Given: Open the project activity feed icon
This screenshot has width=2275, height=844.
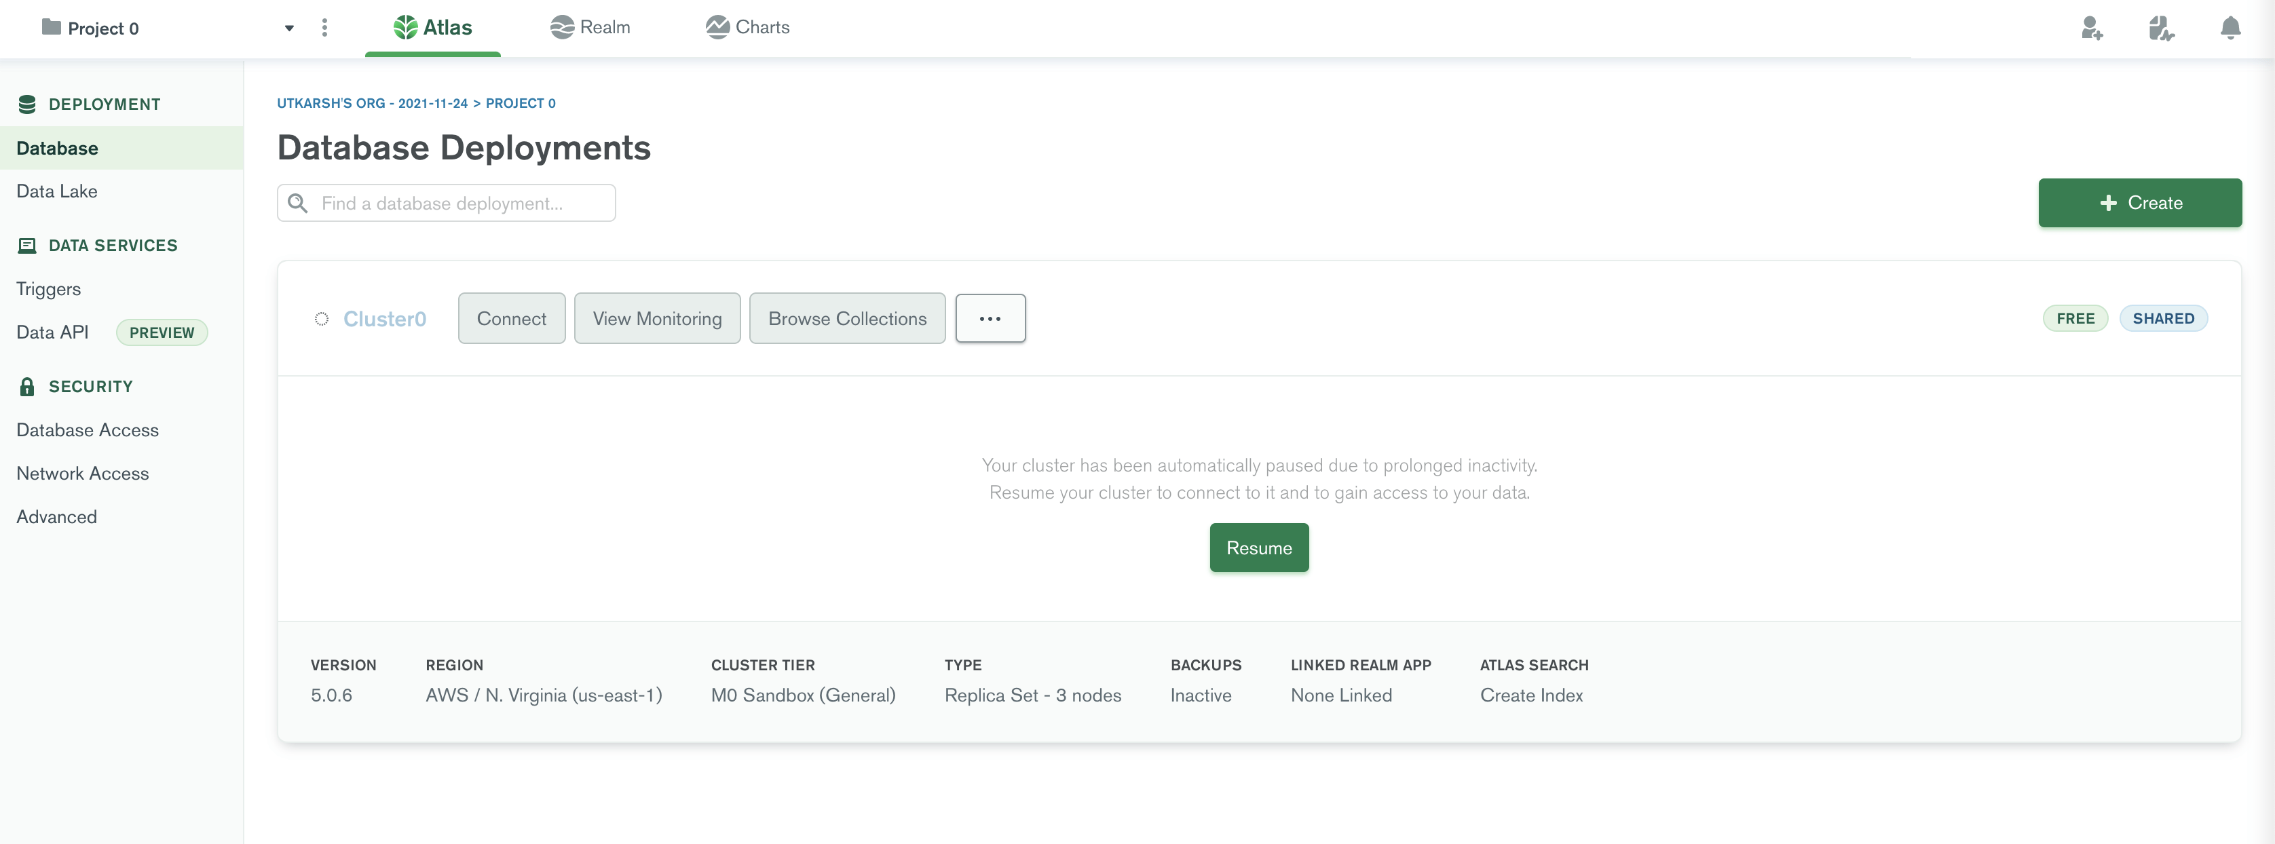Looking at the screenshot, I should click(2161, 28).
